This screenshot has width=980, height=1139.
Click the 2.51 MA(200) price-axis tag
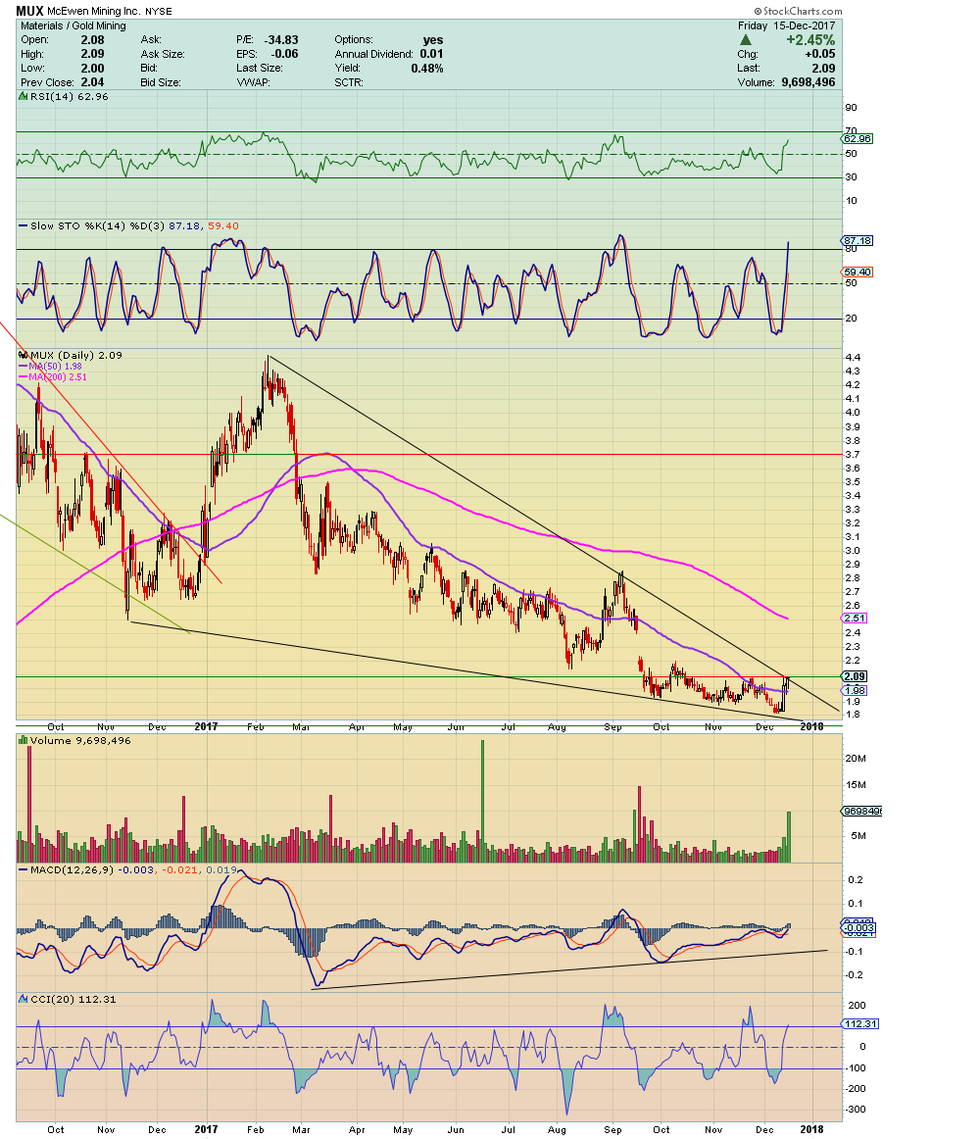point(855,619)
